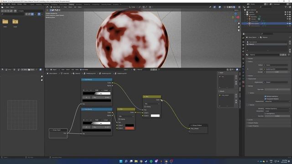Screen dimensions: 292x164
Task: Open the Edit menu
Action: click(9, 4)
